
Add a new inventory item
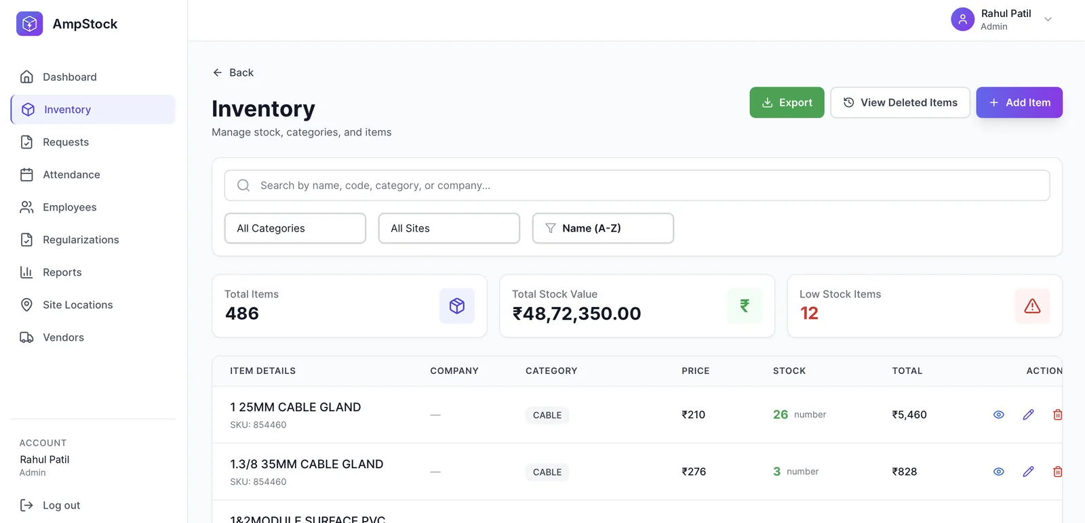click(x=1019, y=102)
